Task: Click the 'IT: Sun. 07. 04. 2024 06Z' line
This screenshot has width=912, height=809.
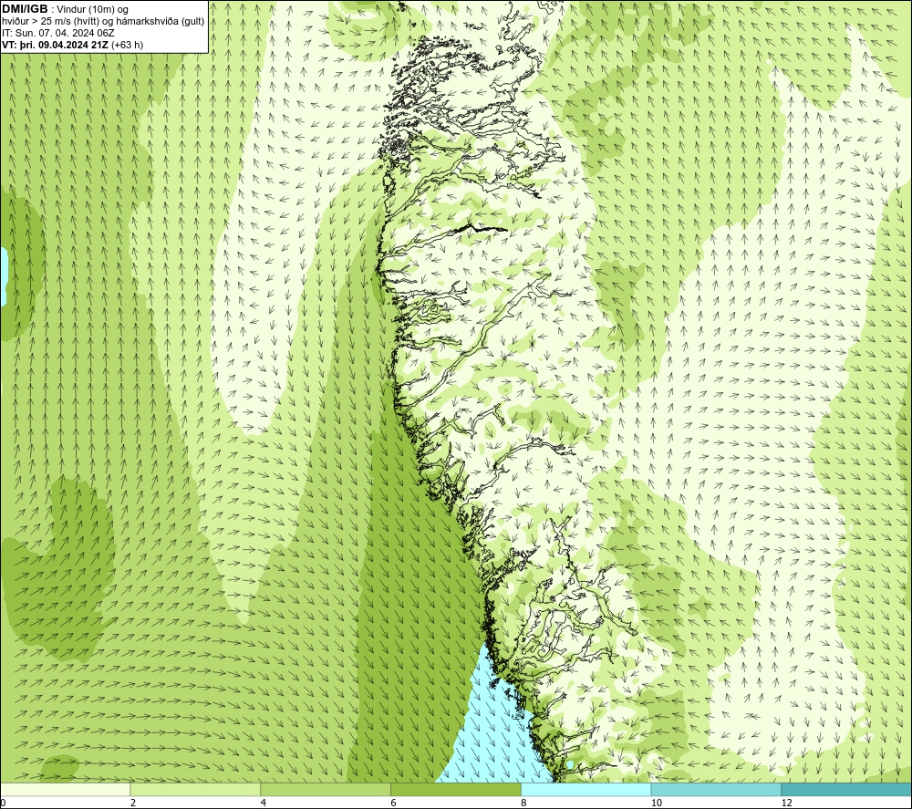Action: [x=58, y=33]
